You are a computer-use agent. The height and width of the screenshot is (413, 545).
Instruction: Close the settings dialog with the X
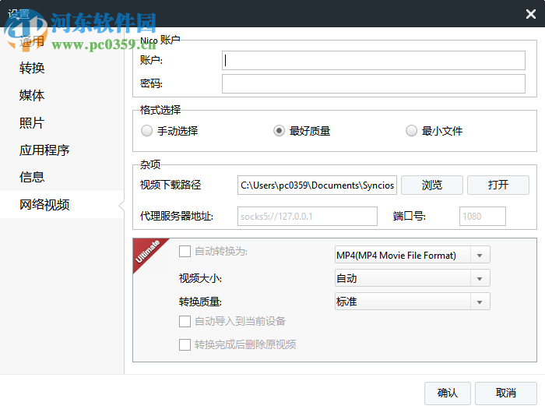point(530,14)
